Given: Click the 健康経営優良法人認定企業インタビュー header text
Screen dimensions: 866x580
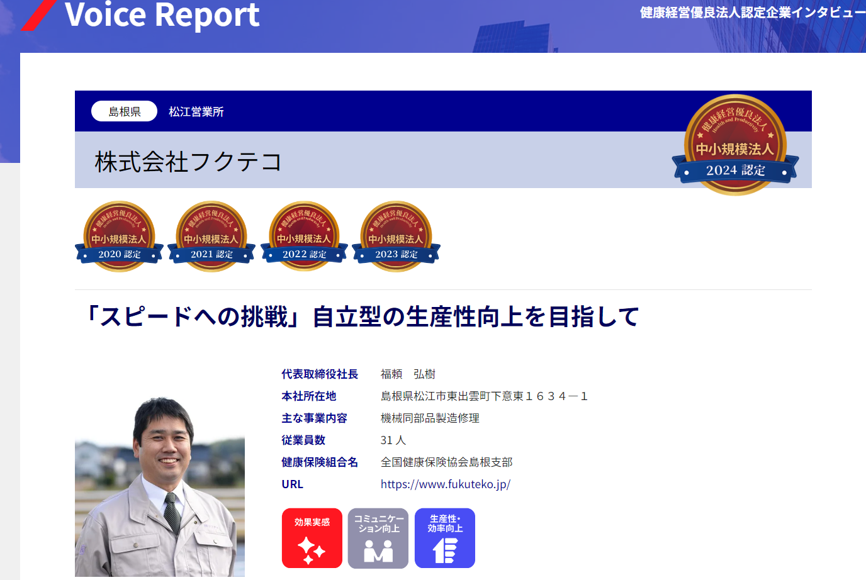Looking at the screenshot, I should [753, 13].
